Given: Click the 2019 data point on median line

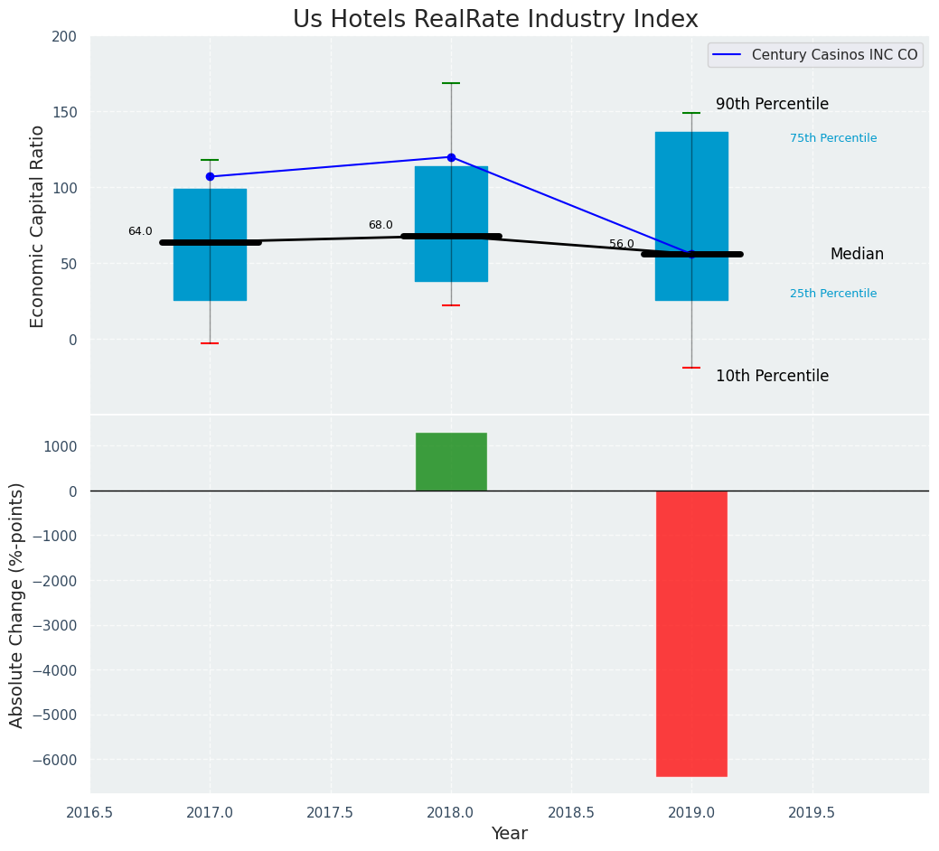Looking at the screenshot, I should point(691,254).
